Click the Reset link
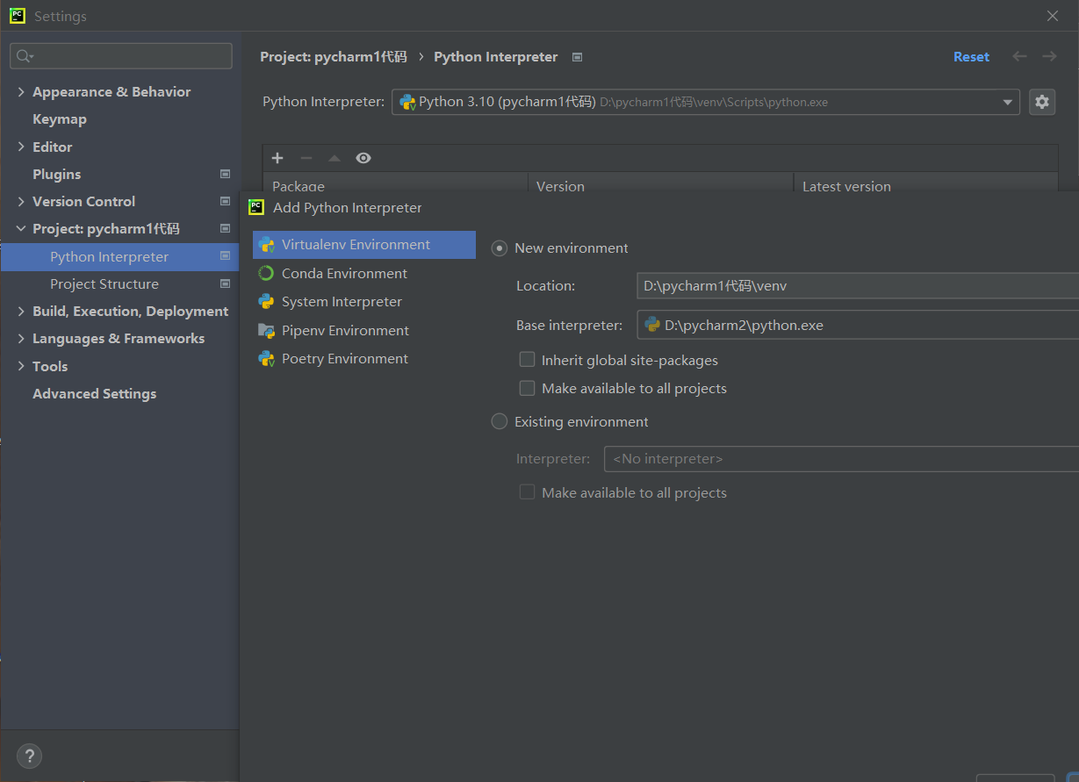 [971, 56]
